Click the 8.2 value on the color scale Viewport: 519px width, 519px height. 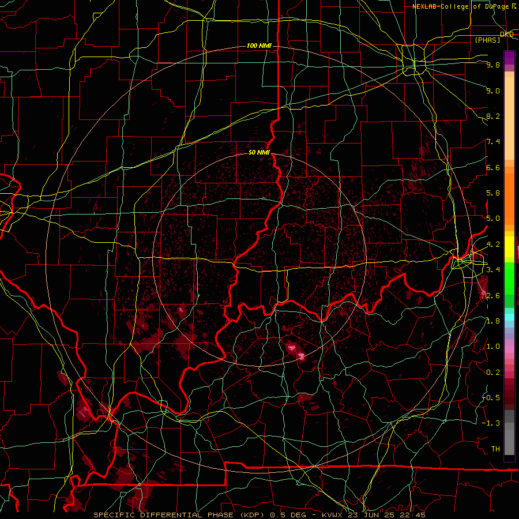(493, 116)
